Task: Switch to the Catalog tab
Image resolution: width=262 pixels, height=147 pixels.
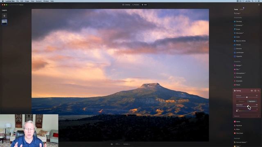Action: click(126, 4)
